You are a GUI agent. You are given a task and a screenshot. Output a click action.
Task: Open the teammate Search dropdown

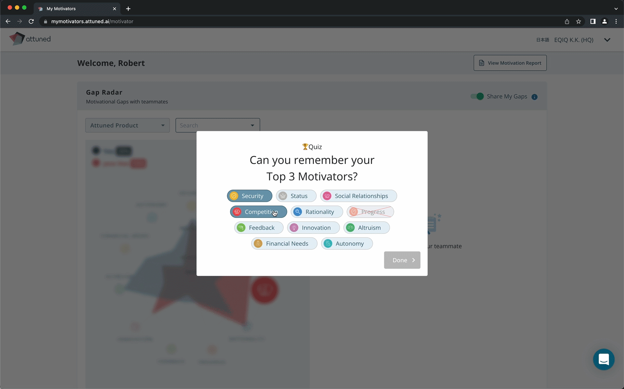coord(217,125)
